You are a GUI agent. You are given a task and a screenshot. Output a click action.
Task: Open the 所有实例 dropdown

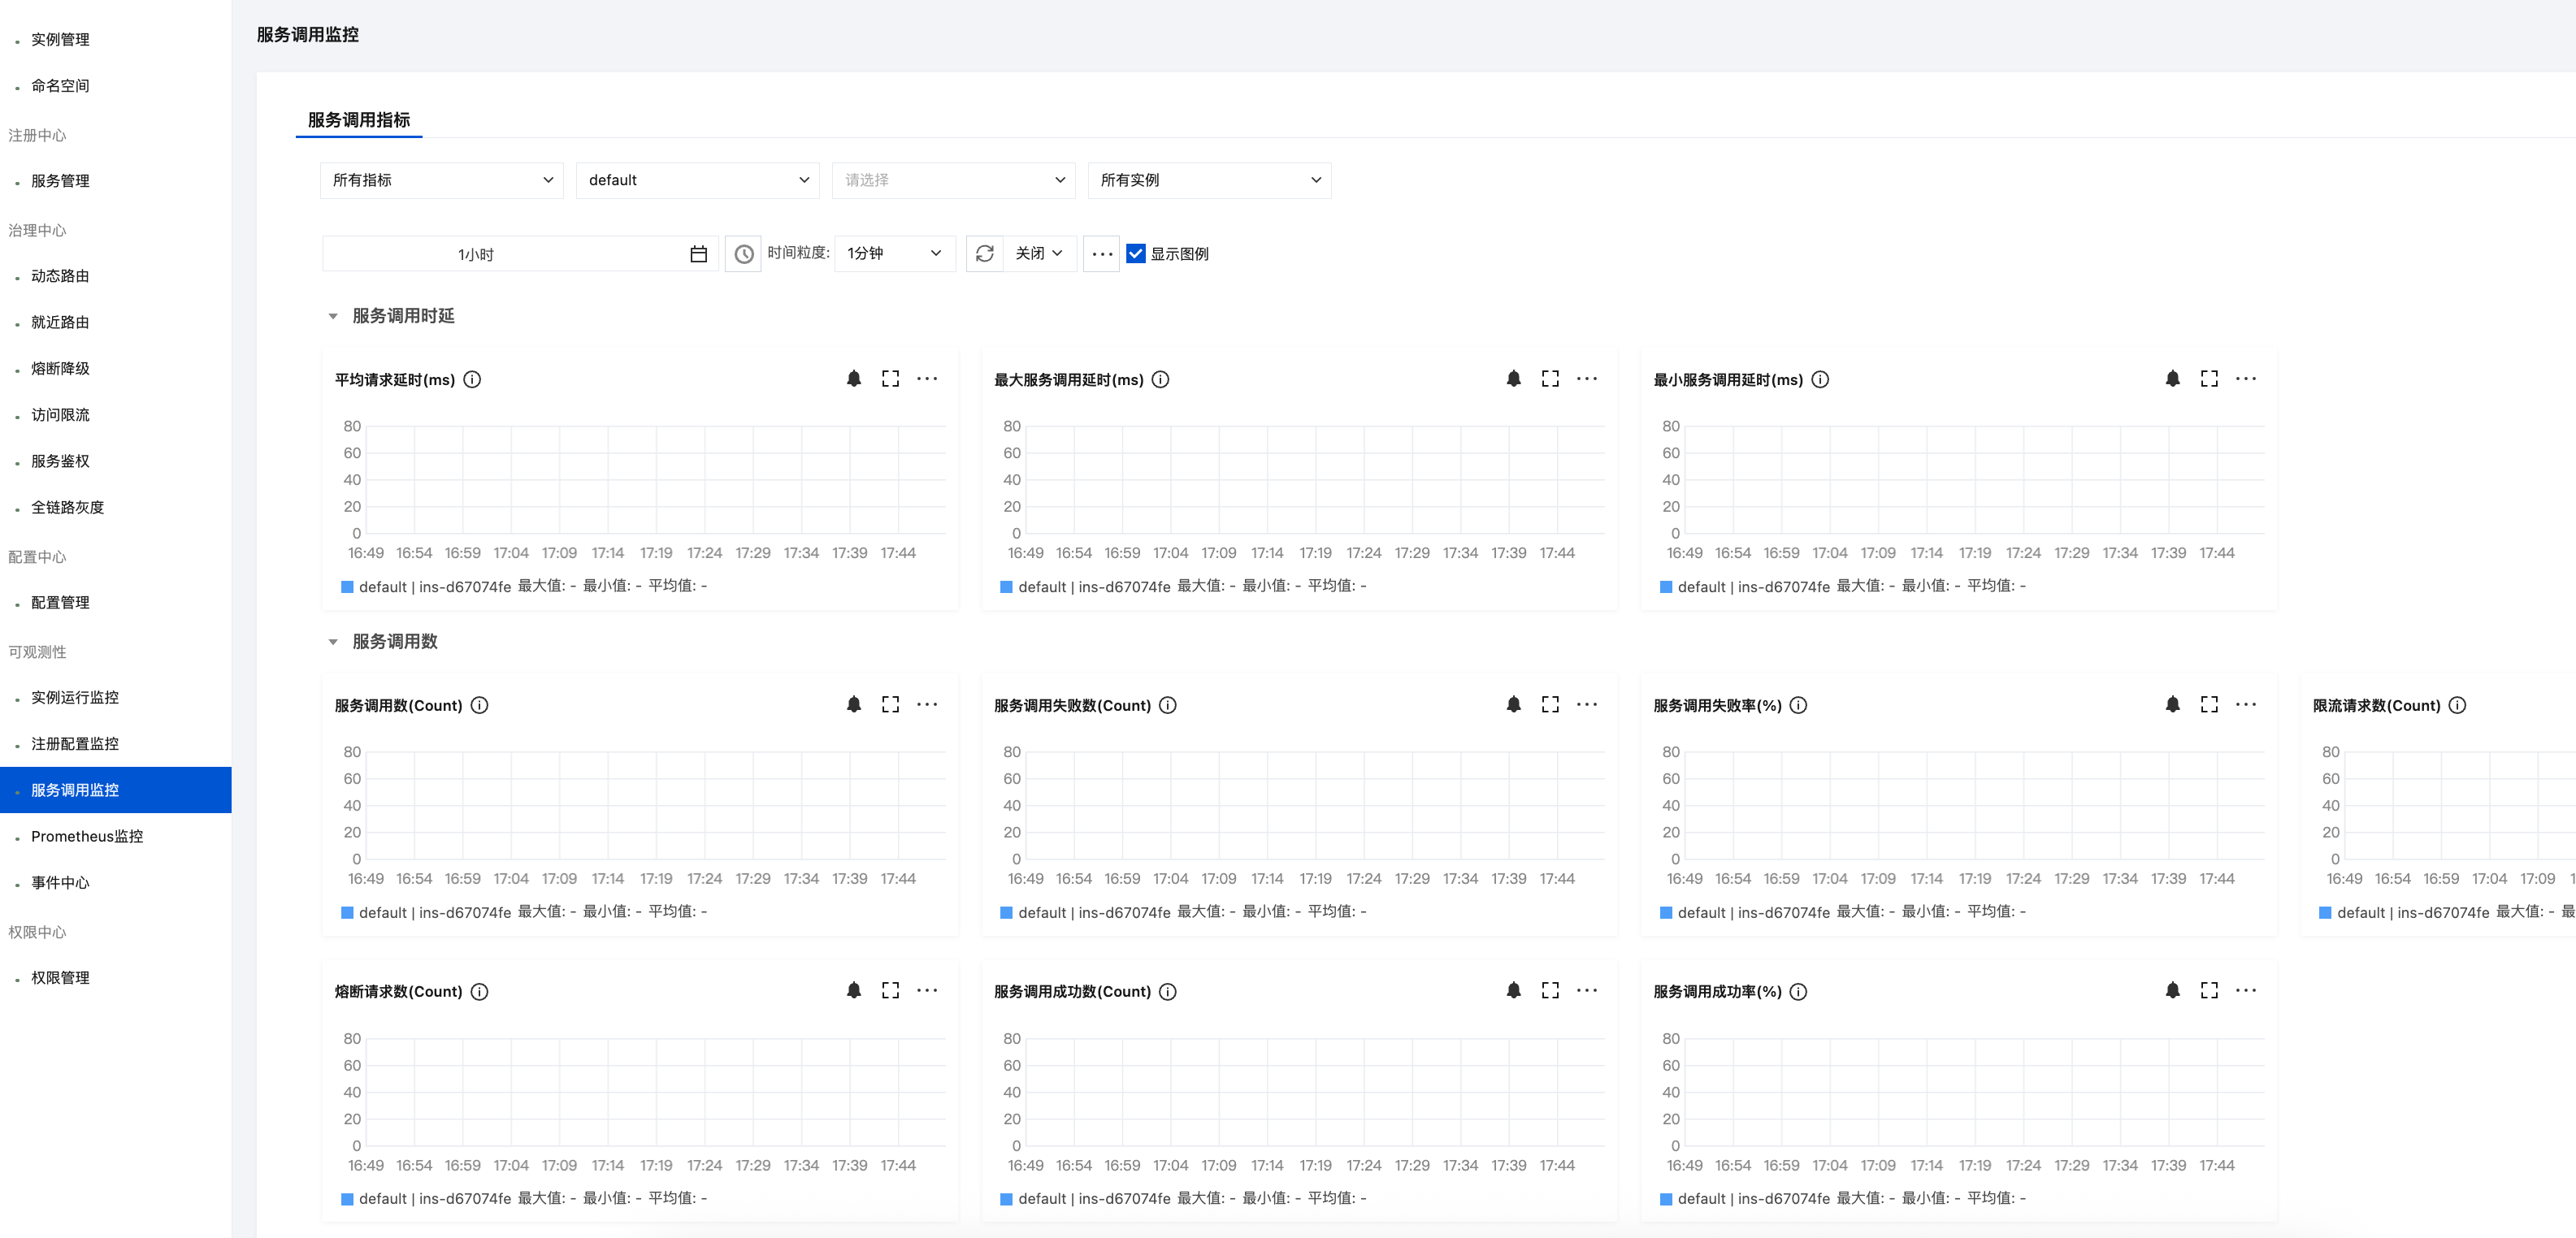pyautogui.click(x=1208, y=180)
